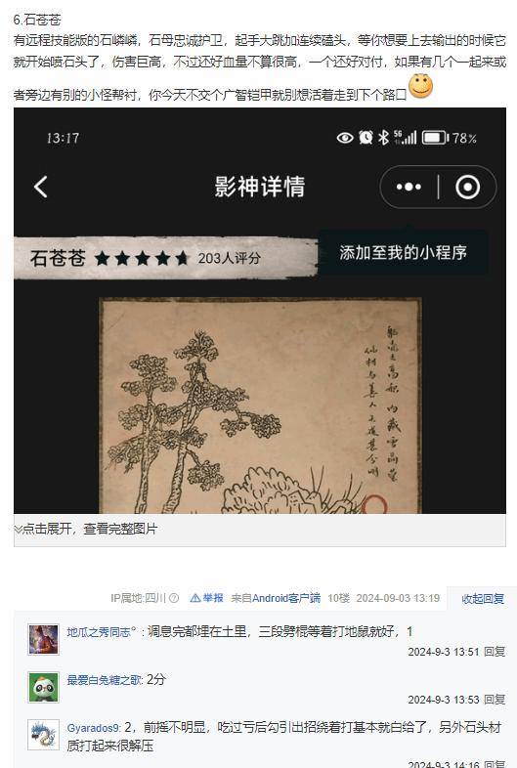
Task: Collapse replies with 收起回复
Action: (483, 599)
